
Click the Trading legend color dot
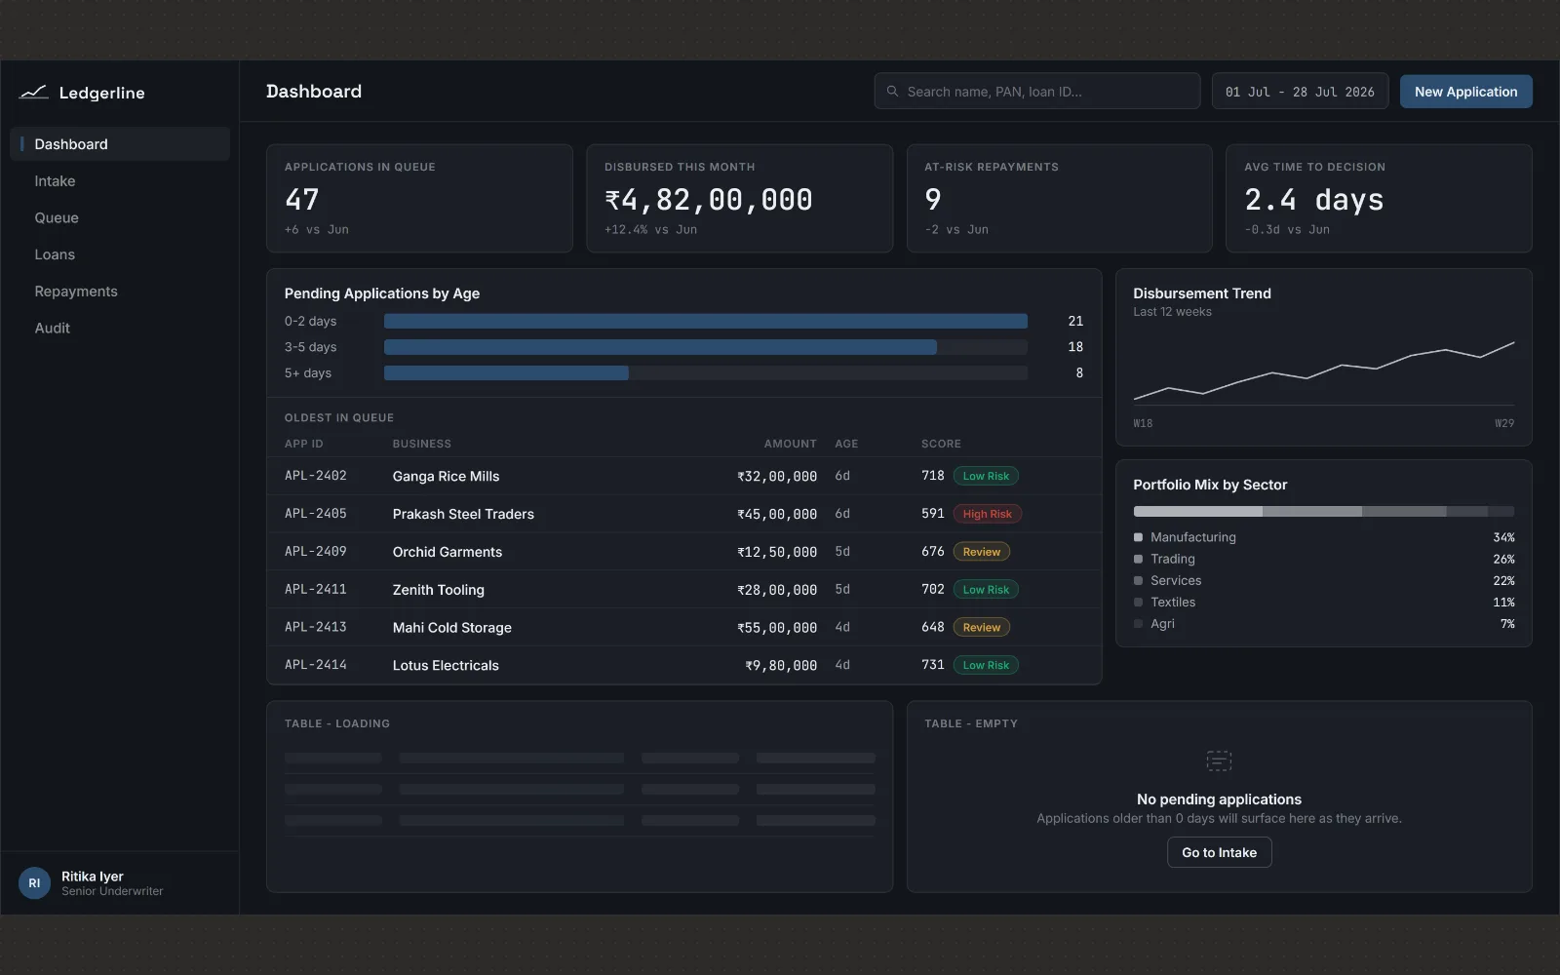1138,559
